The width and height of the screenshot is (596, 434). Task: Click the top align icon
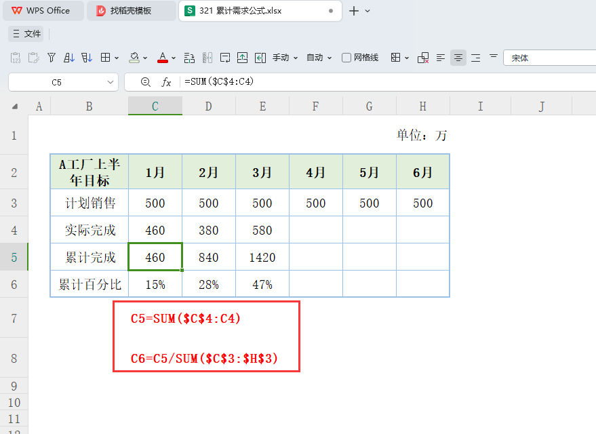pos(494,56)
